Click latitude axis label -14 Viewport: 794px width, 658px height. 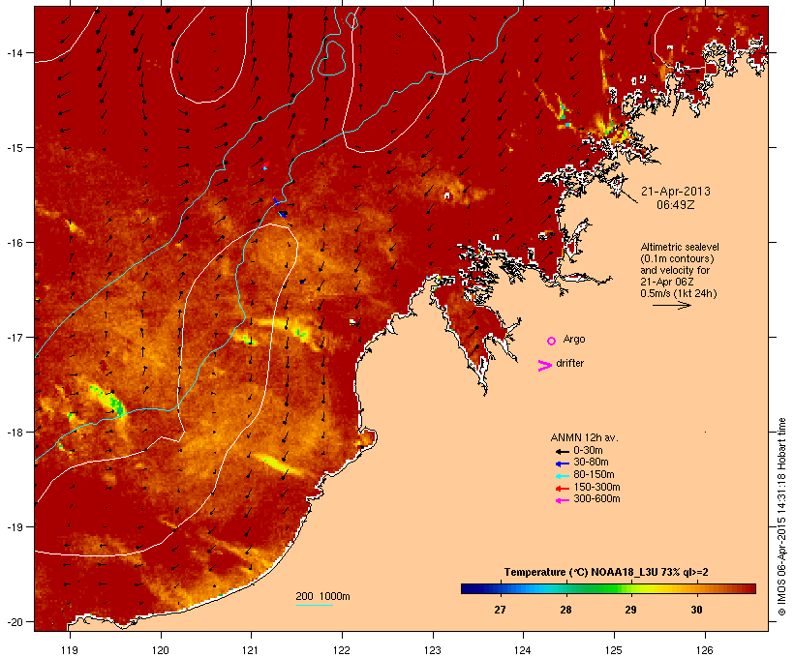pyautogui.click(x=15, y=52)
